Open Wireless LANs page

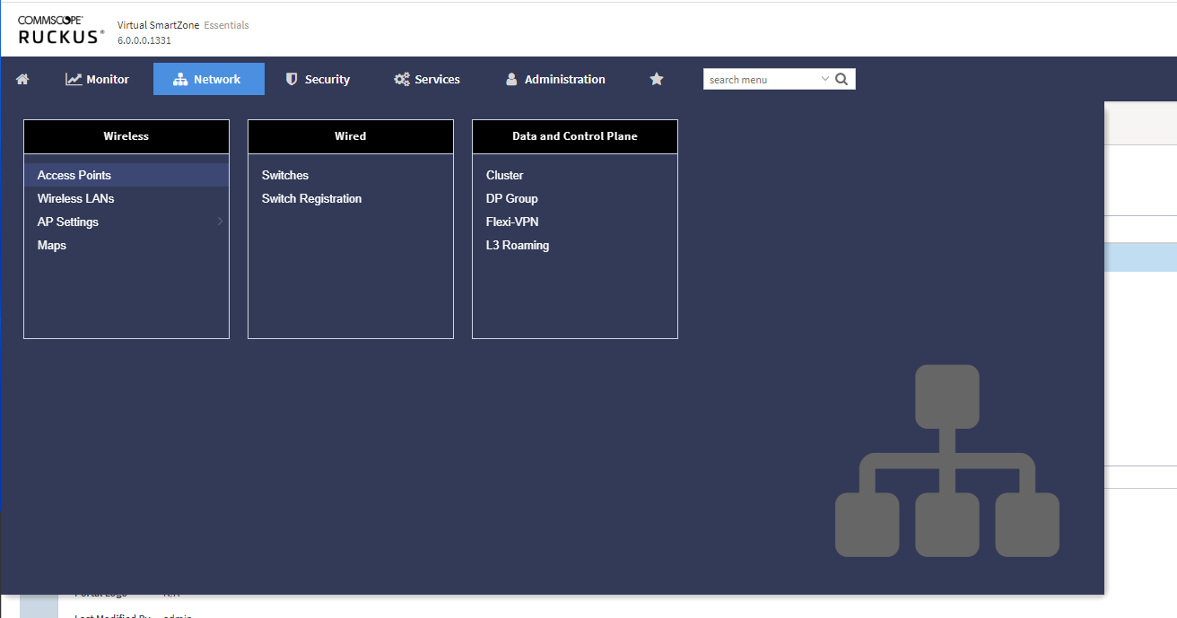[x=75, y=198]
